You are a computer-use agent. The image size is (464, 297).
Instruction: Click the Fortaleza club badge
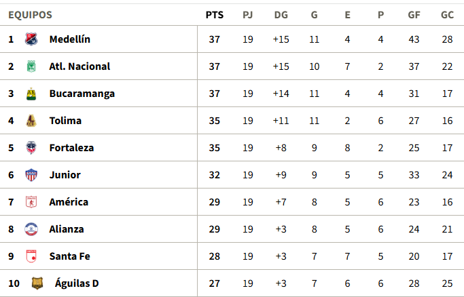coord(31,148)
